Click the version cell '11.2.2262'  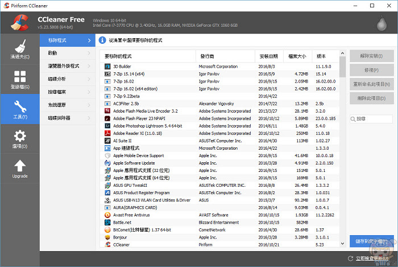[x=325, y=215]
